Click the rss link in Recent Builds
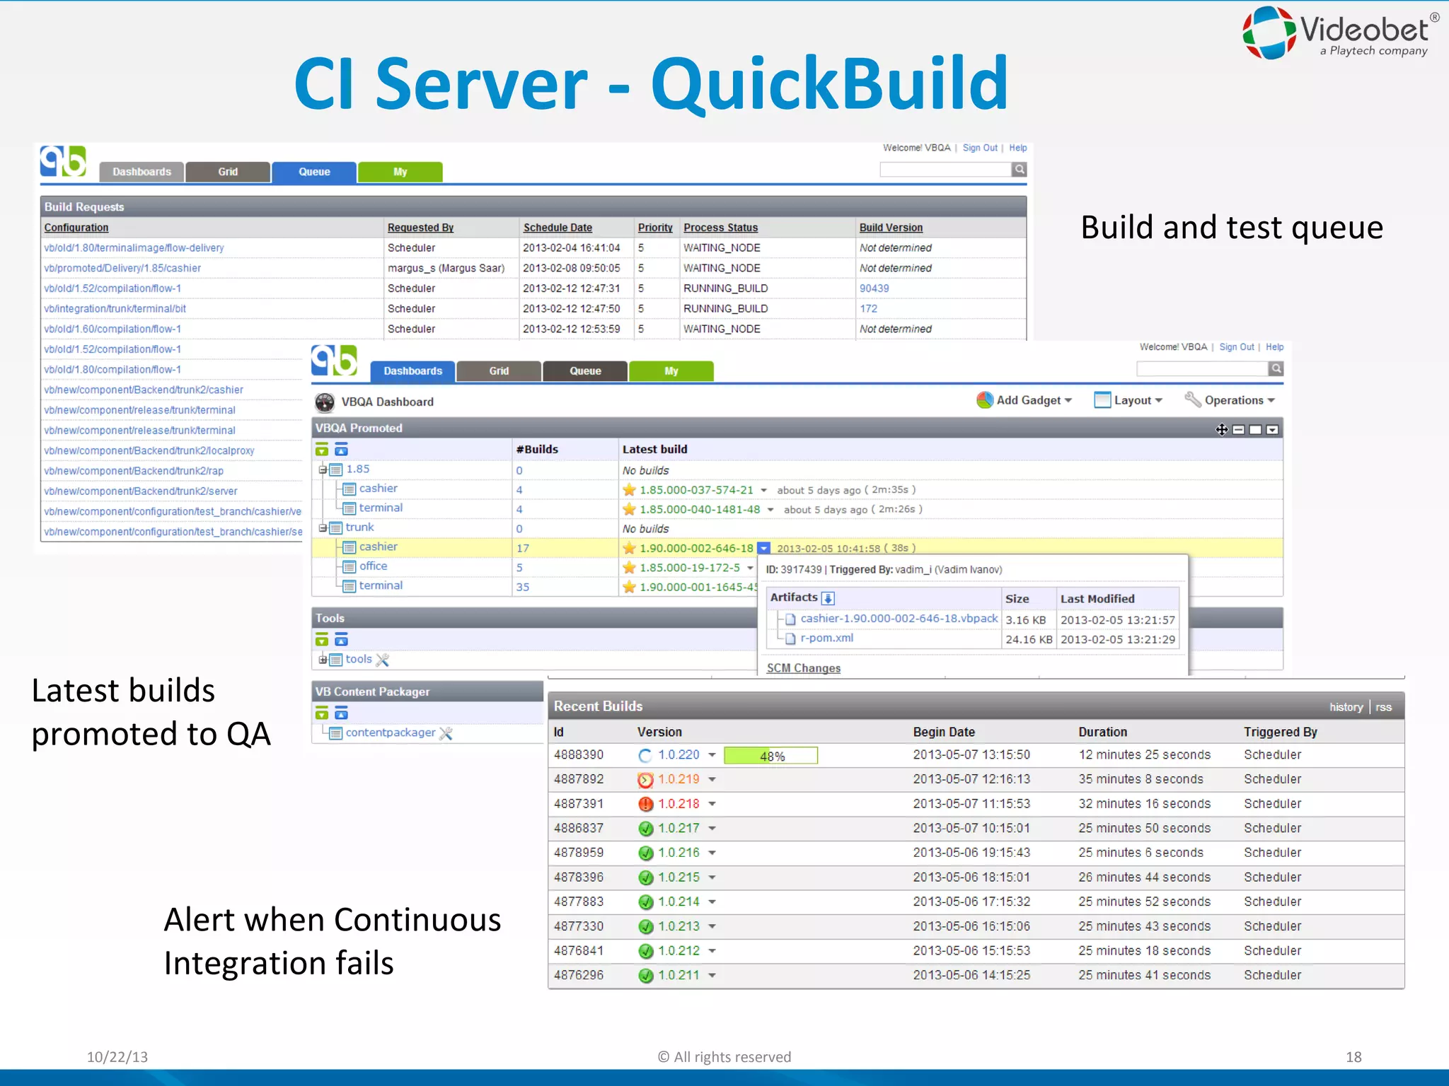 (x=1383, y=708)
